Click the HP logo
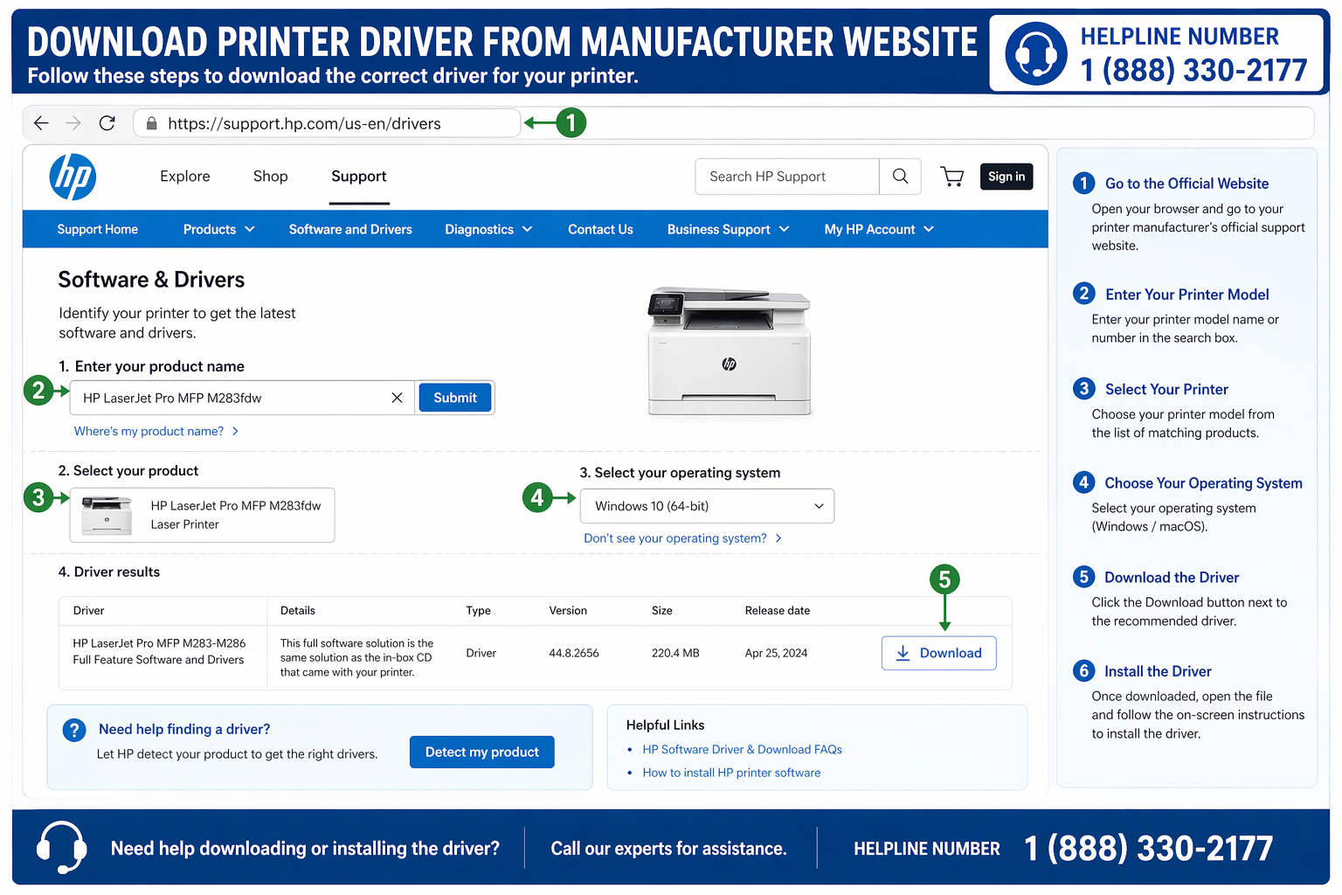This screenshot has height=895, width=1342. [x=73, y=177]
